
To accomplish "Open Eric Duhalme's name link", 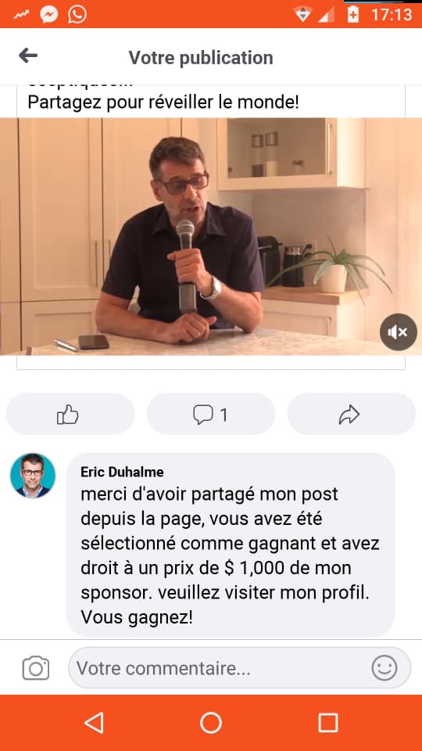I will 122,473.
